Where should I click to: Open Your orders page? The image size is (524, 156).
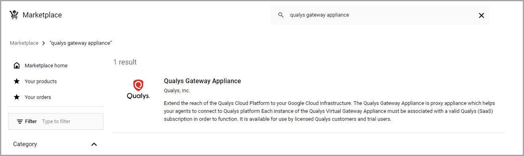(38, 97)
